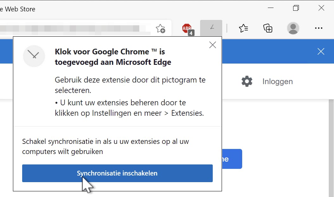
Task: Click the blue button behind the popup
Action: tap(232, 159)
